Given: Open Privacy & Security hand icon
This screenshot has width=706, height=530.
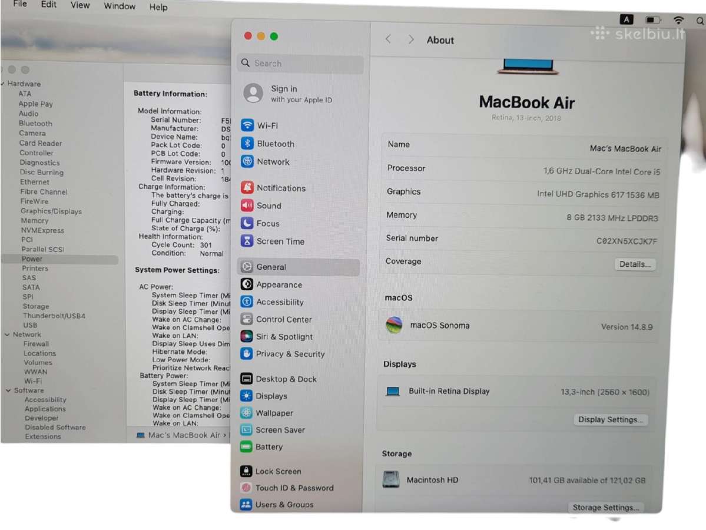Looking at the screenshot, I should pos(246,353).
